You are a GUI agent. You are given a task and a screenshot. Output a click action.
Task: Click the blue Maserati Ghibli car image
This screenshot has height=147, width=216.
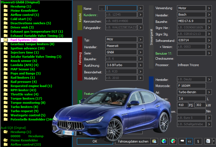(111, 114)
